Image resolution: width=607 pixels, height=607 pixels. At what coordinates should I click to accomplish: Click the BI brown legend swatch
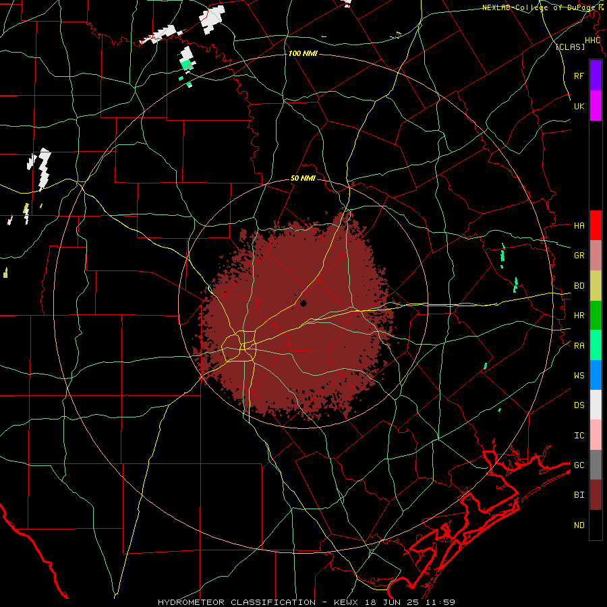596,495
